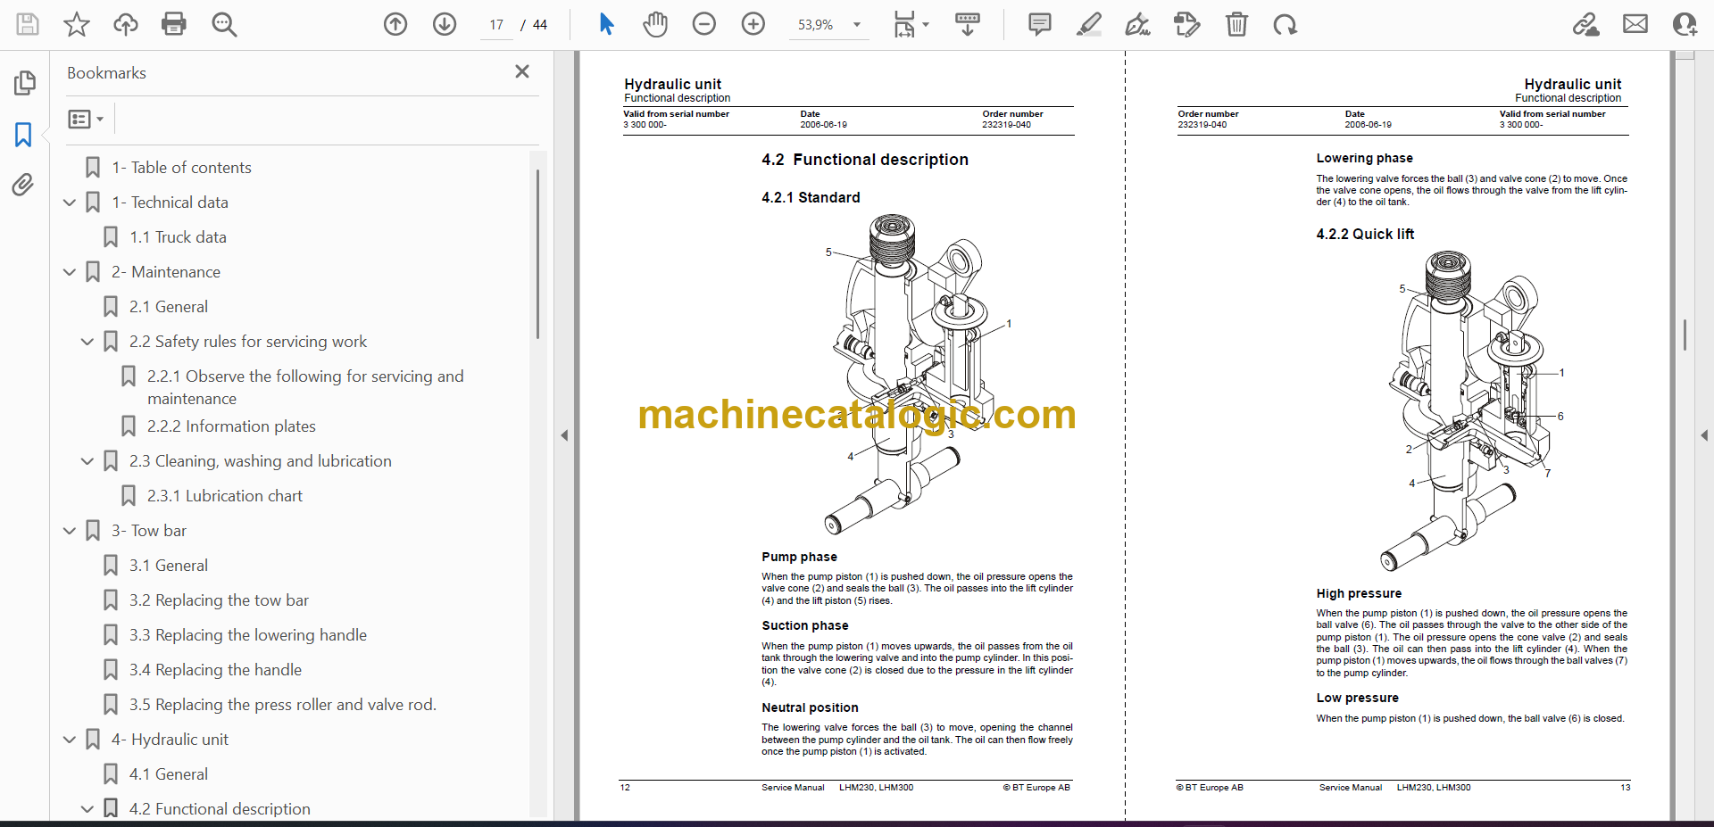Click the Pump phase heading

click(x=799, y=557)
